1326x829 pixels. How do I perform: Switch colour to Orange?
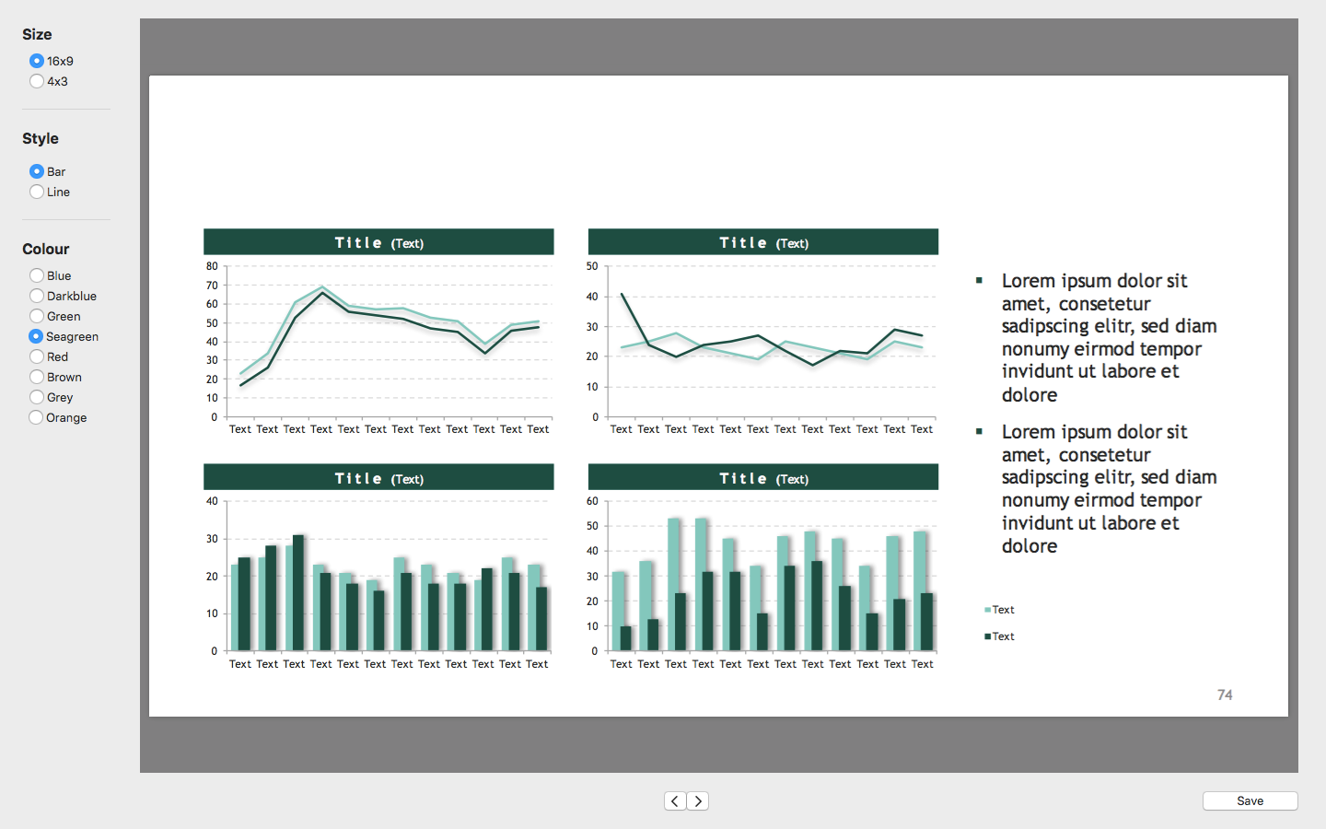click(x=37, y=417)
